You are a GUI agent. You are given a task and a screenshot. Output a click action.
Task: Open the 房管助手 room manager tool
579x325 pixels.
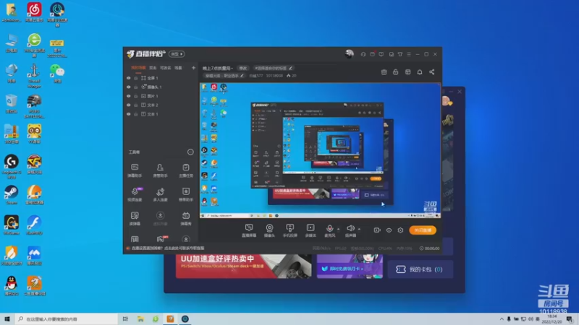coord(160,170)
